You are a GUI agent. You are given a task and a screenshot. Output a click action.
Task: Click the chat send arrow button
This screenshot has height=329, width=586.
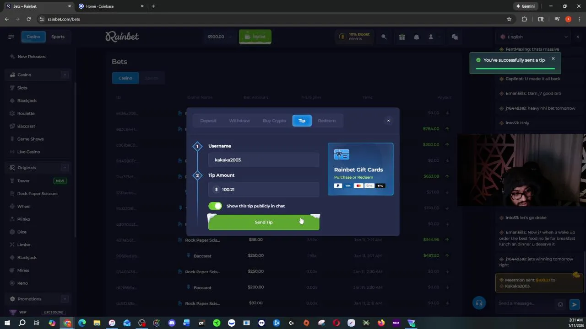[574, 304]
